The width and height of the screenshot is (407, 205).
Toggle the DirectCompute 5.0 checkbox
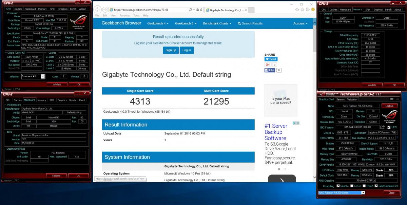[376, 186]
